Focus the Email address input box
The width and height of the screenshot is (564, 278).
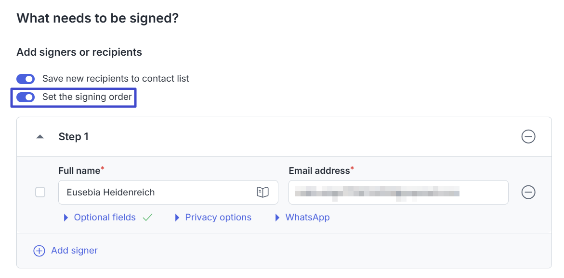pyautogui.click(x=398, y=193)
